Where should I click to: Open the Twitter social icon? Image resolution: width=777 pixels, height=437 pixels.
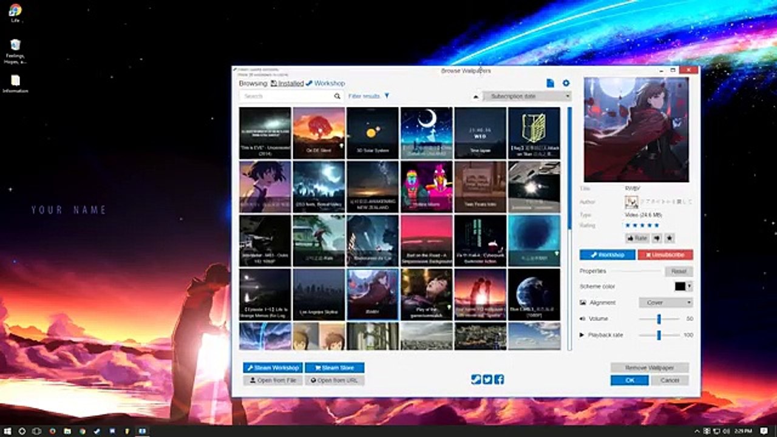pos(487,379)
